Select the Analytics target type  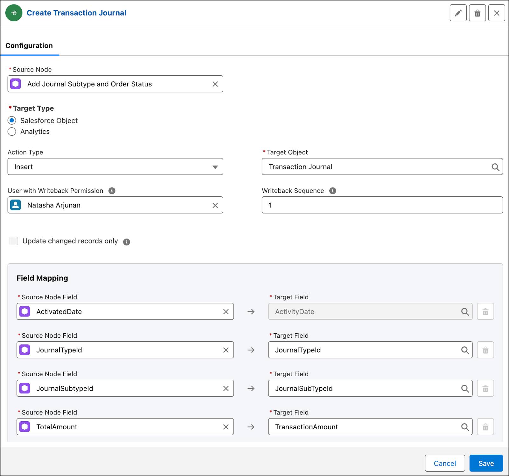[x=12, y=132]
